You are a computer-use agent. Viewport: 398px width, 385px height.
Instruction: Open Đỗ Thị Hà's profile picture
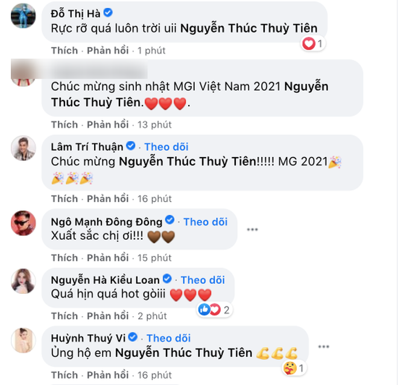pyautogui.click(x=24, y=16)
